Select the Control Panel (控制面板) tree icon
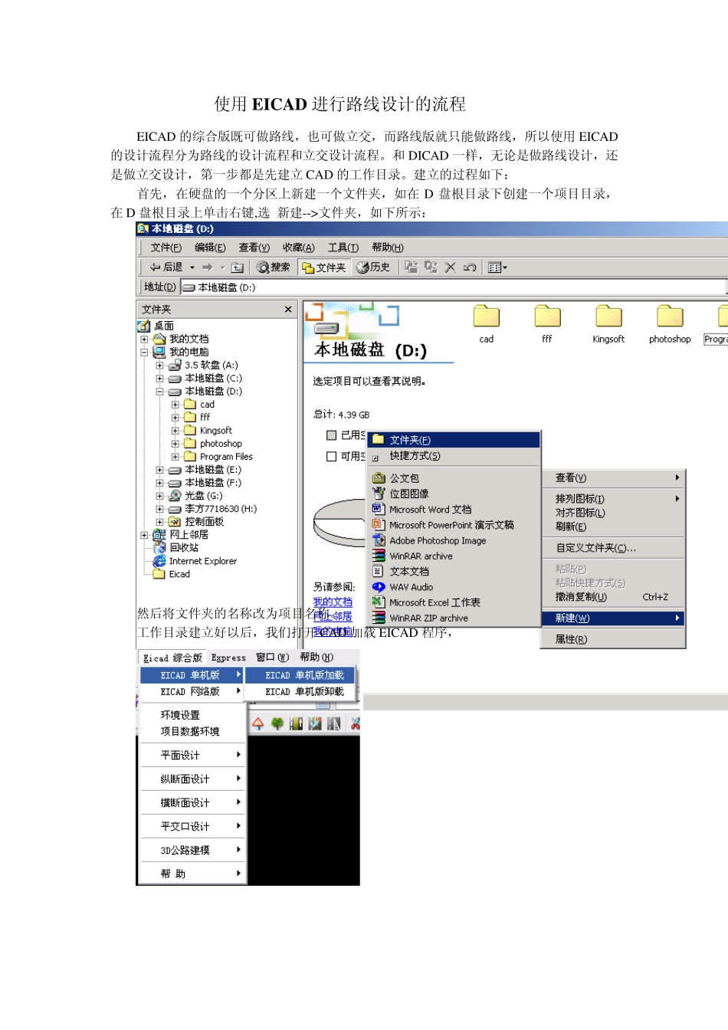This screenshot has height=1030, width=728. coord(175,522)
